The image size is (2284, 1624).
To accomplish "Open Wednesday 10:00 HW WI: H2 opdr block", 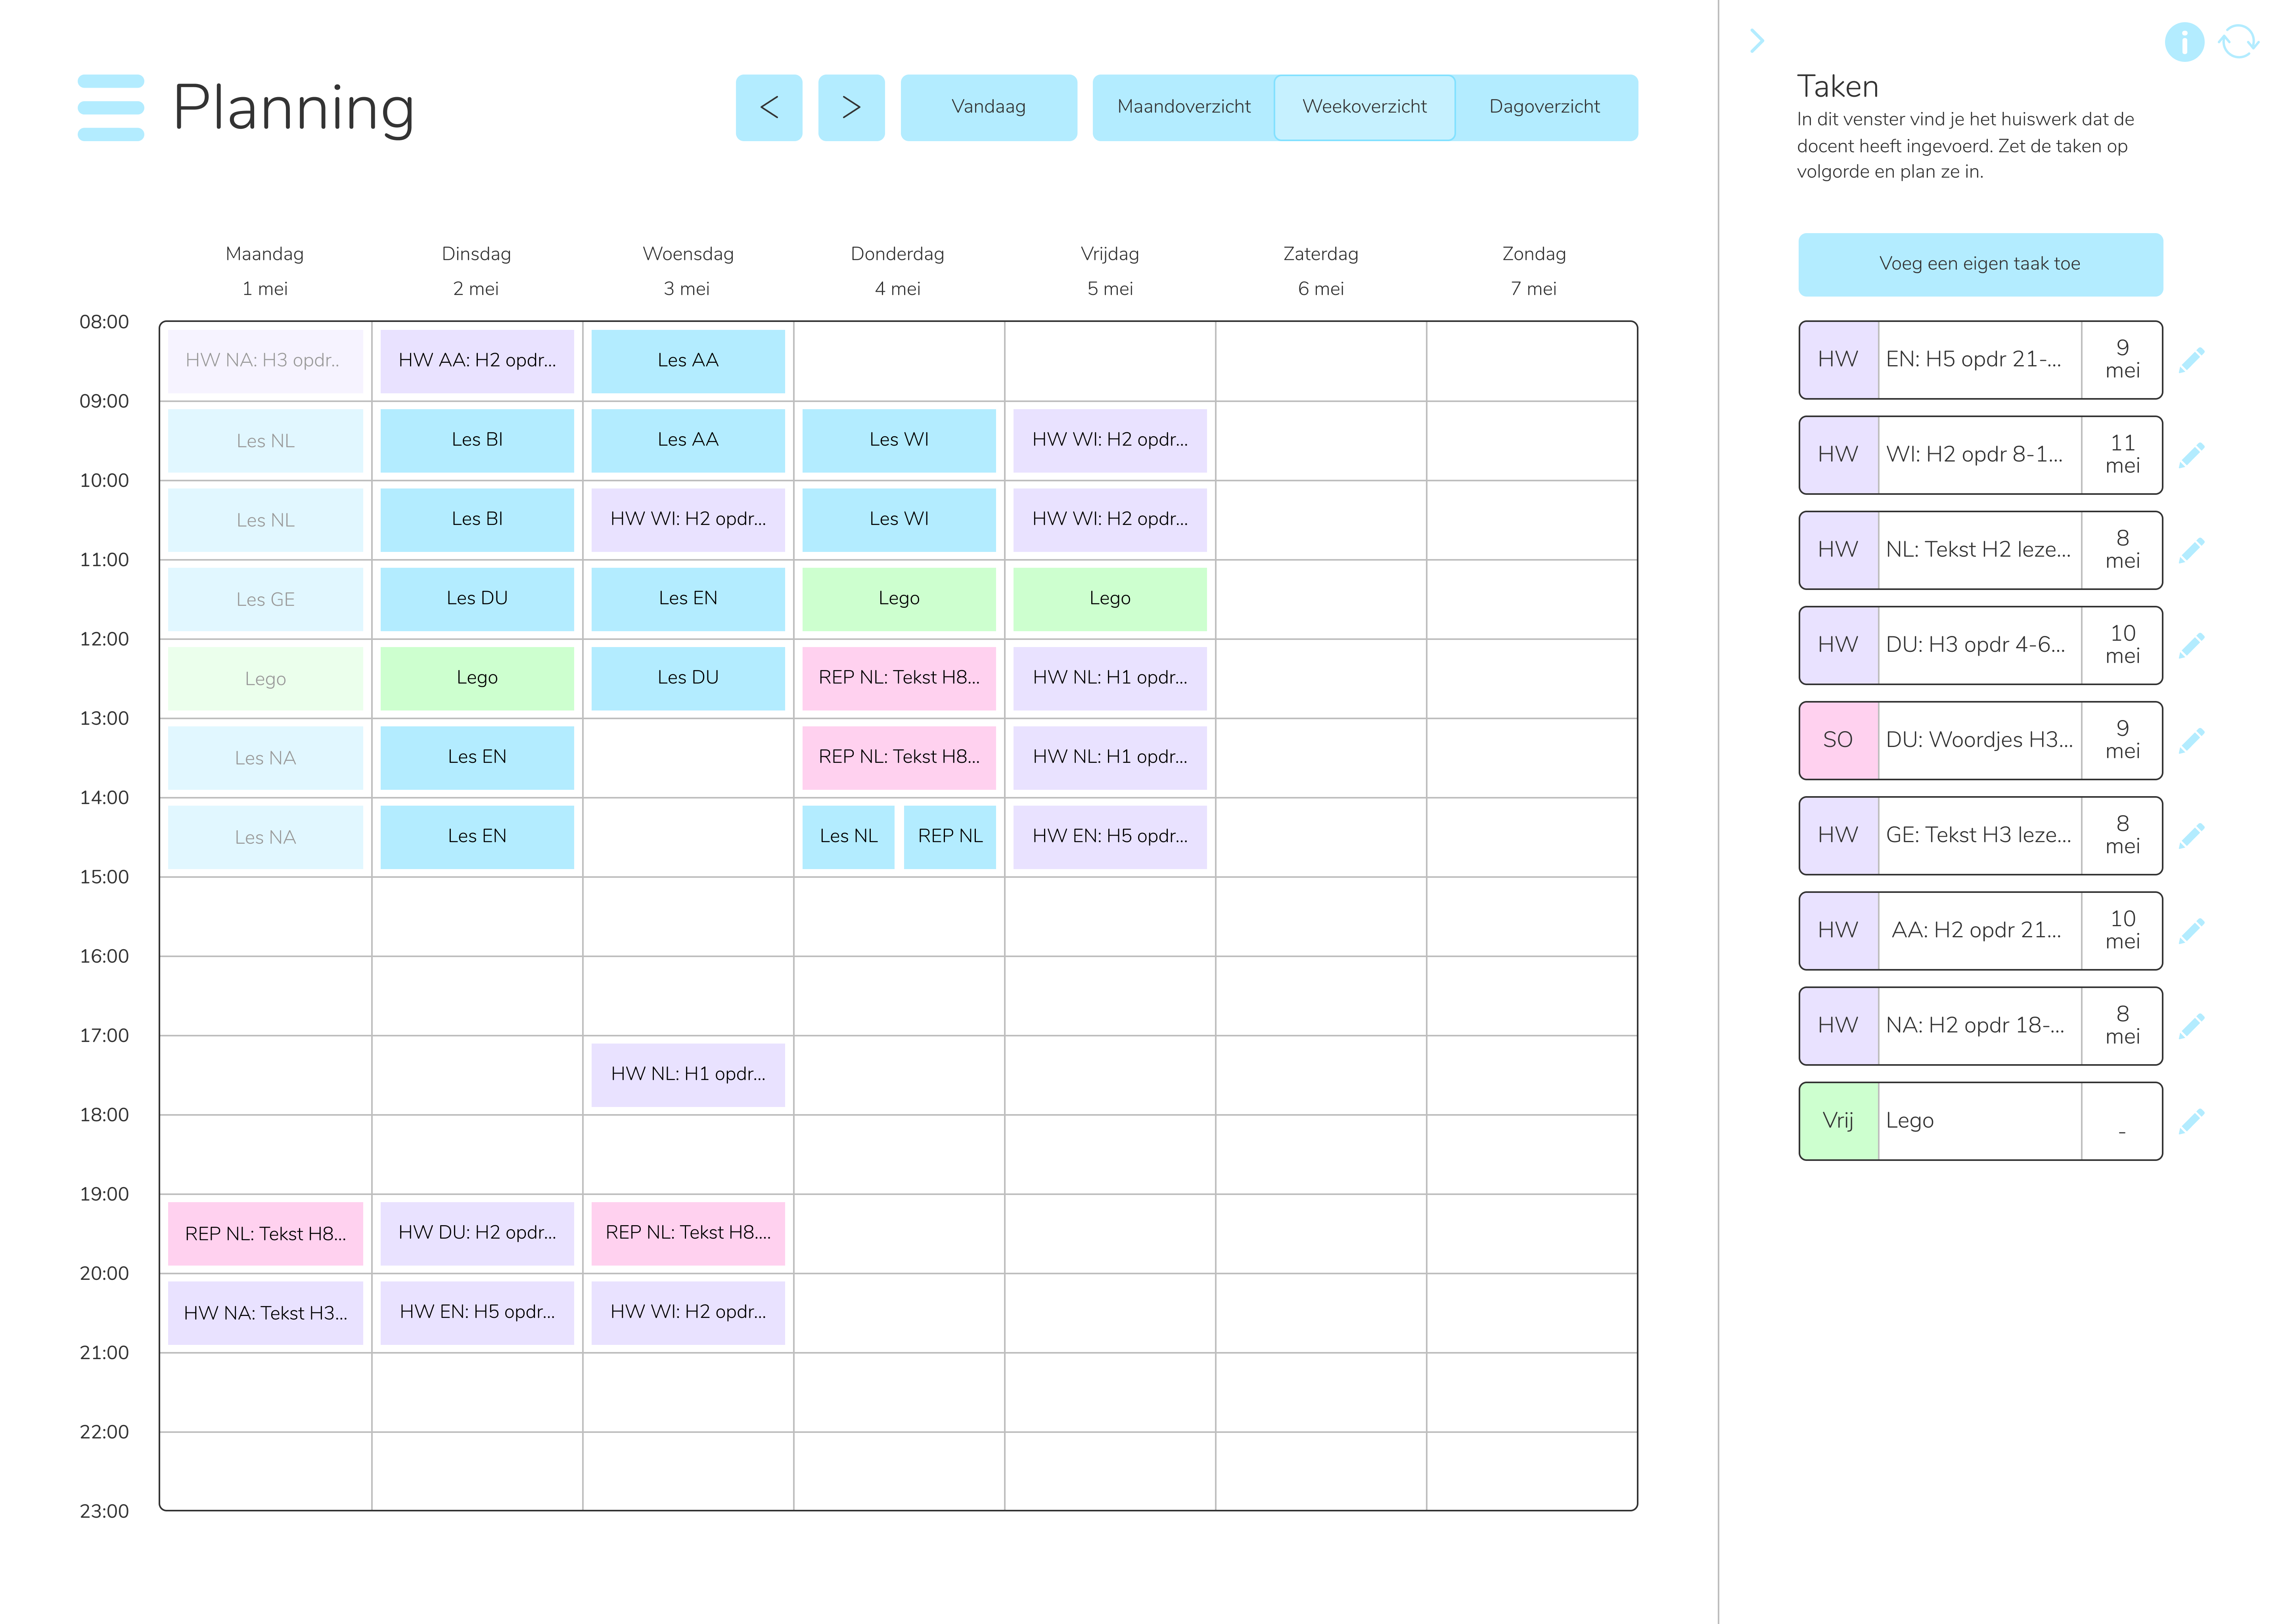I will [688, 520].
